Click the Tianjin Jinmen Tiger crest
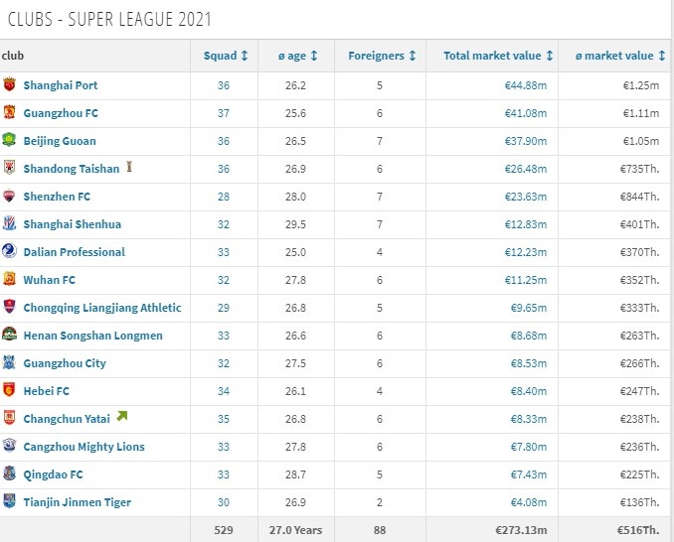674x542 pixels. [9, 500]
